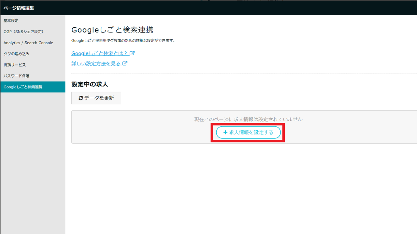Open 提携サービス sidebar entry
Image resolution: width=417 pixels, height=234 pixels.
(33, 65)
